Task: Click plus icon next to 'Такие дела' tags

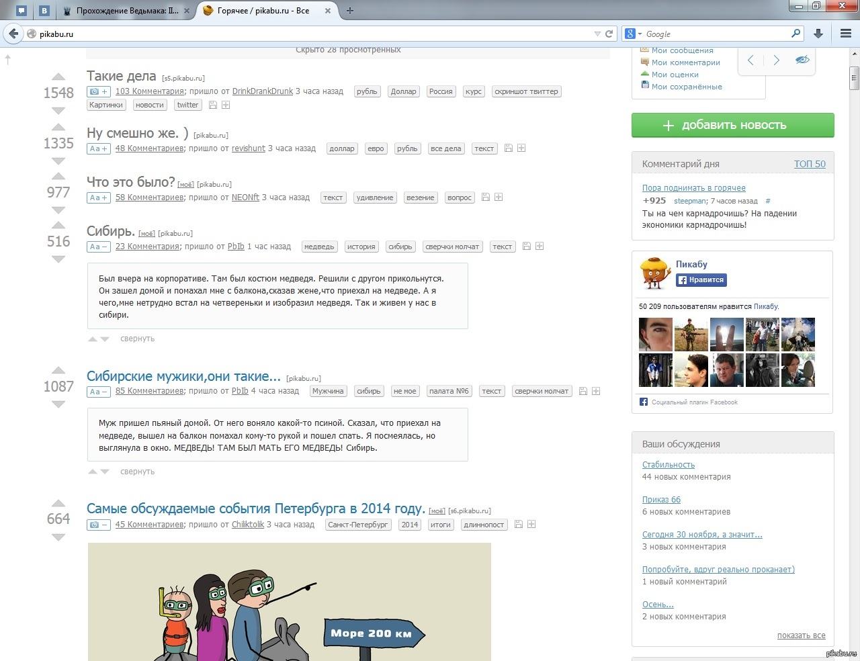Action: click(x=226, y=105)
